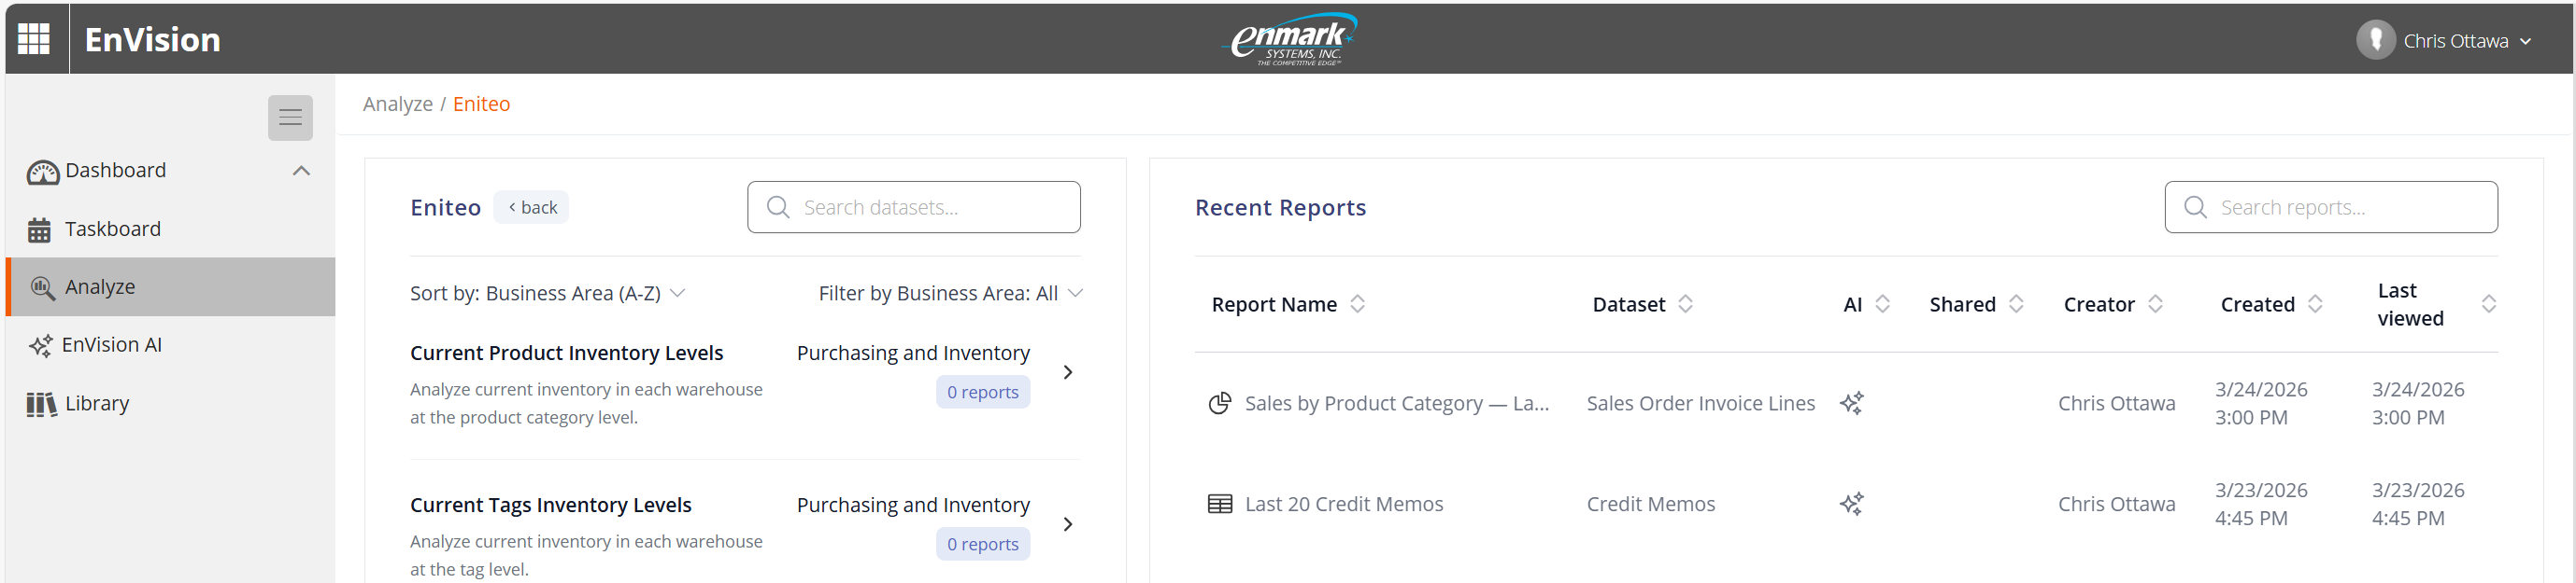Click 0 reports badge for Tags Inventory Levels
2576x583 pixels.
(x=983, y=544)
